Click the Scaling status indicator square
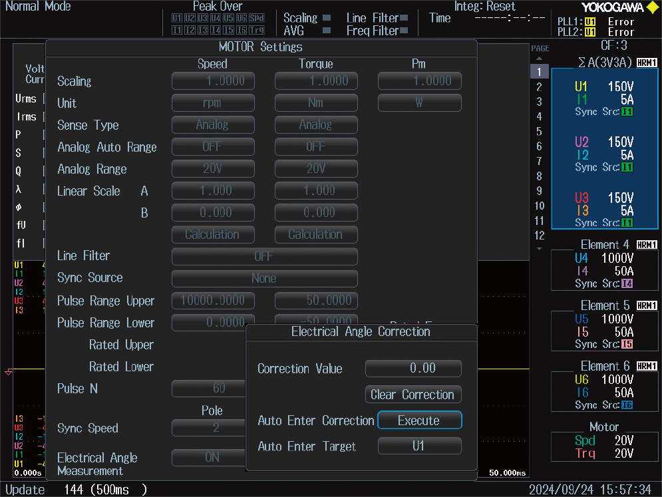The width and height of the screenshot is (662, 497). (327, 18)
